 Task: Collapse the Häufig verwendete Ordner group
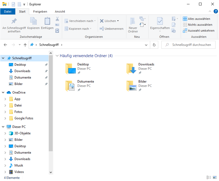point(57,56)
